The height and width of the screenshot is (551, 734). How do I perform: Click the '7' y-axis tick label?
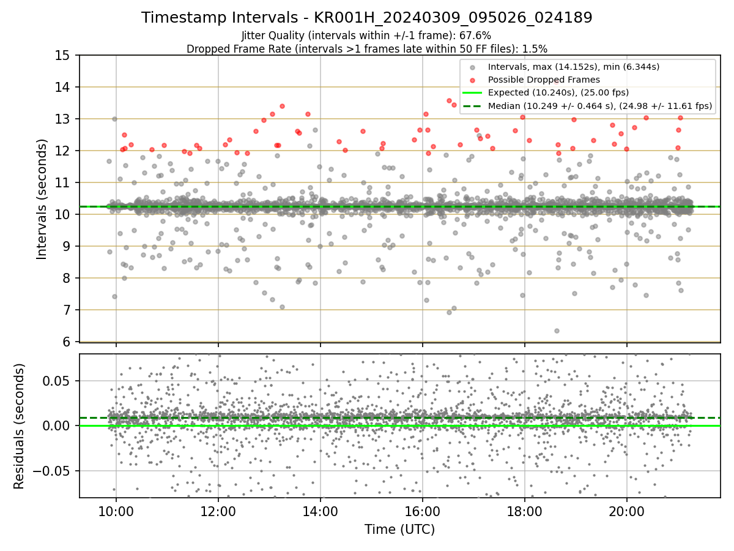click(x=67, y=310)
